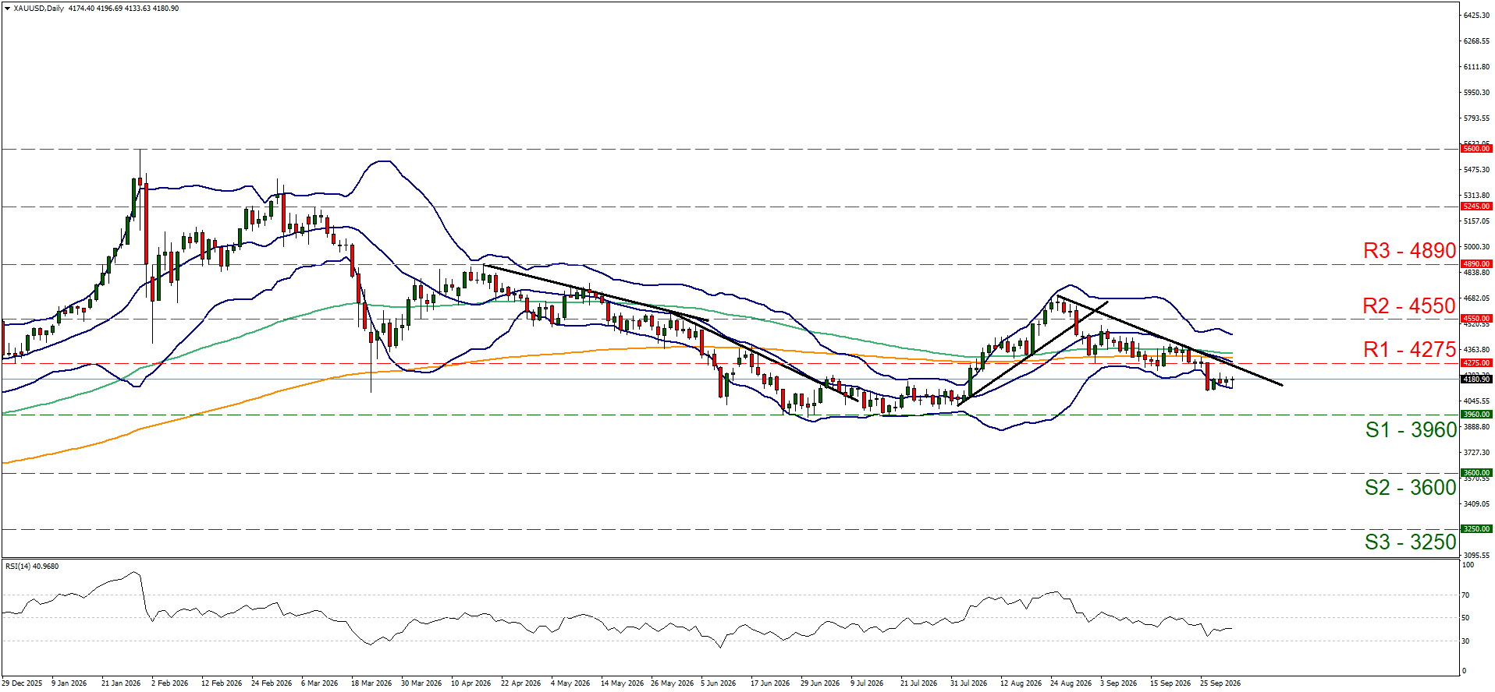Click the 6425.30 price axis label

tap(1476, 16)
